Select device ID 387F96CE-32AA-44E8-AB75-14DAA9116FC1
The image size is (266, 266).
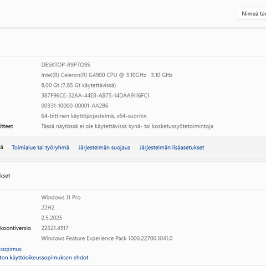[x=95, y=95]
